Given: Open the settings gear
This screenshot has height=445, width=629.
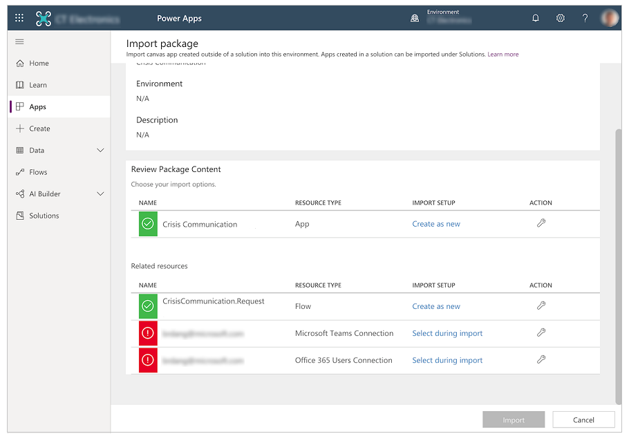Looking at the screenshot, I should pyautogui.click(x=561, y=18).
